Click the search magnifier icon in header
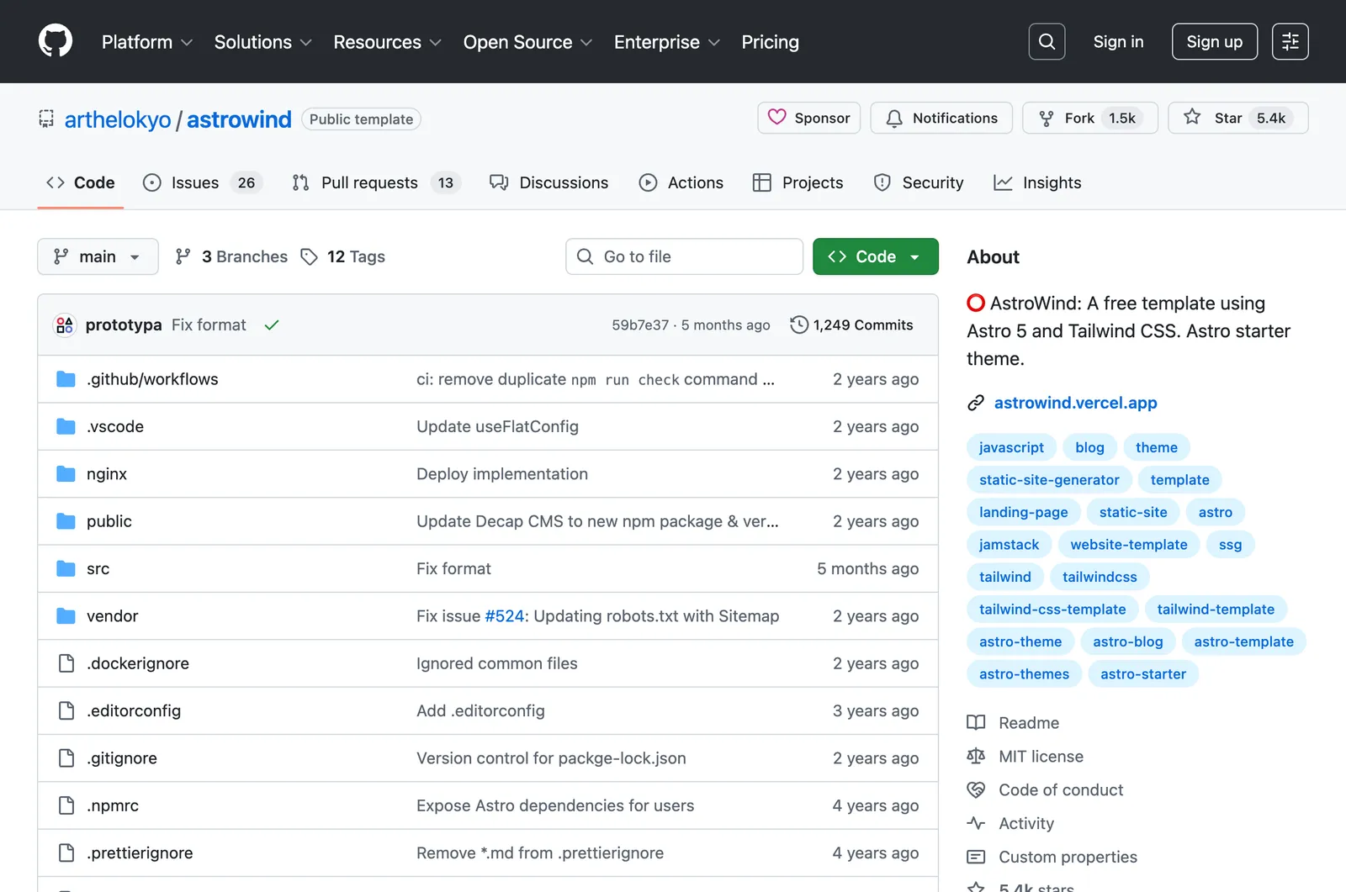 pyautogui.click(x=1047, y=41)
